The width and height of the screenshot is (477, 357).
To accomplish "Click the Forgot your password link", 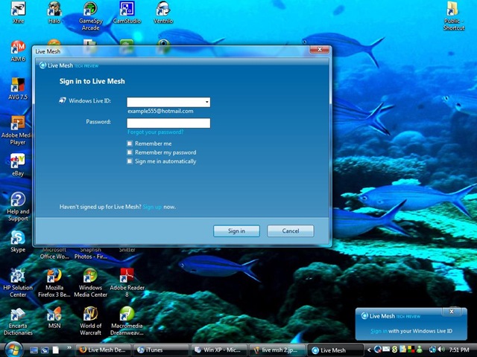I will tap(156, 132).
